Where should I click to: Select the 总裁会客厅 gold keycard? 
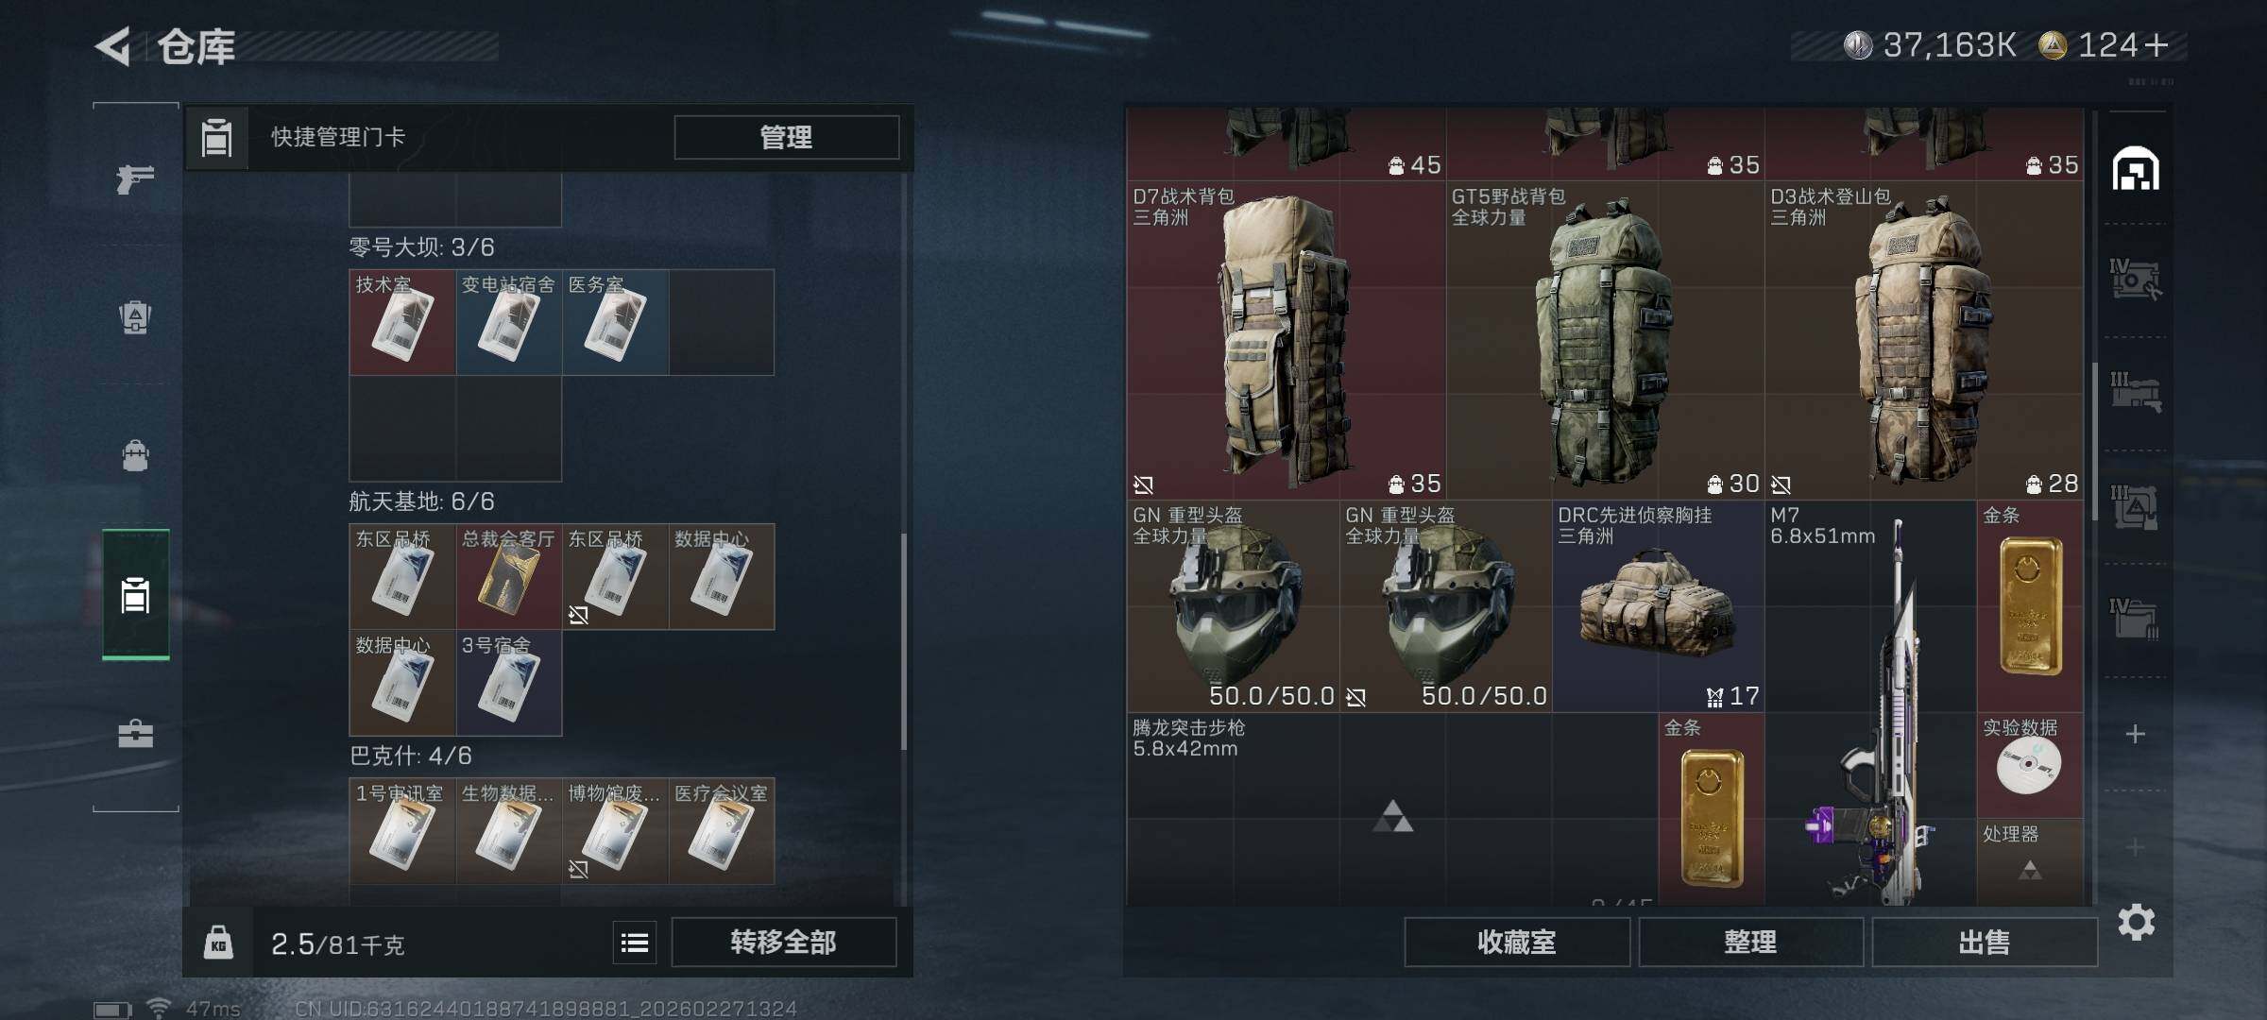[x=509, y=576]
